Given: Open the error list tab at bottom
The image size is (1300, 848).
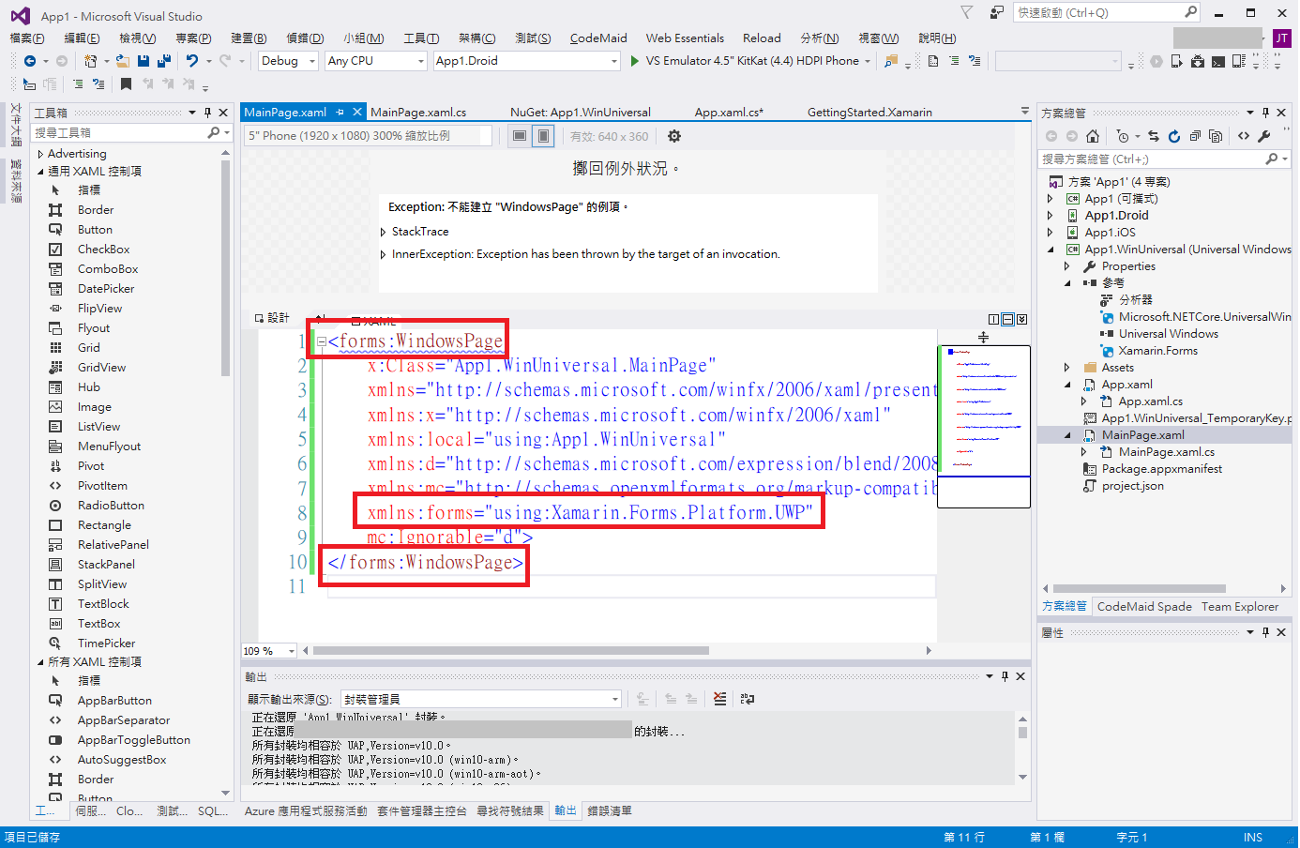Looking at the screenshot, I should pos(610,811).
